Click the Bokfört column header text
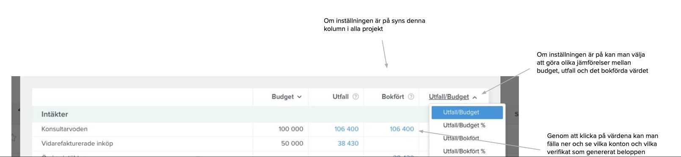681x157 pixels. [393, 96]
